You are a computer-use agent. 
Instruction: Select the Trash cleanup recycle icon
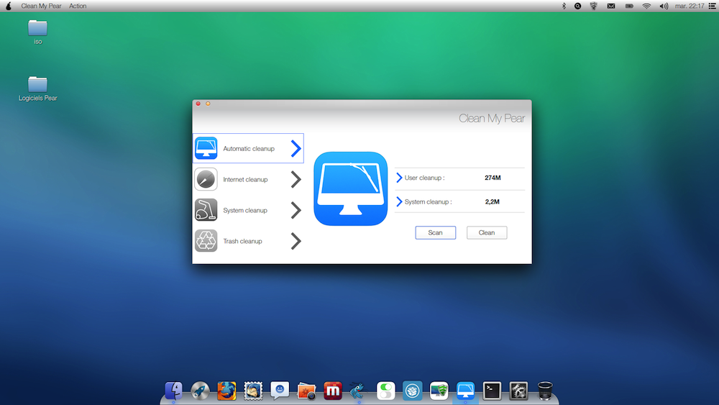pos(206,241)
